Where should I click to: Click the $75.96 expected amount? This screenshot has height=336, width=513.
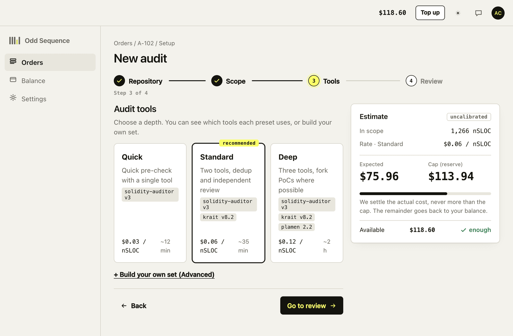(x=379, y=176)
